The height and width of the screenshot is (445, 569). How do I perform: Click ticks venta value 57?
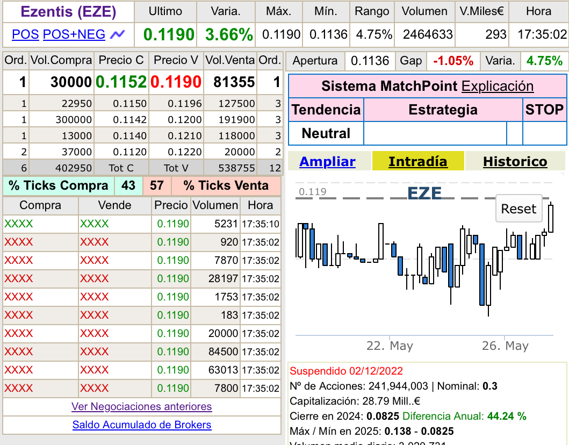[157, 185]
